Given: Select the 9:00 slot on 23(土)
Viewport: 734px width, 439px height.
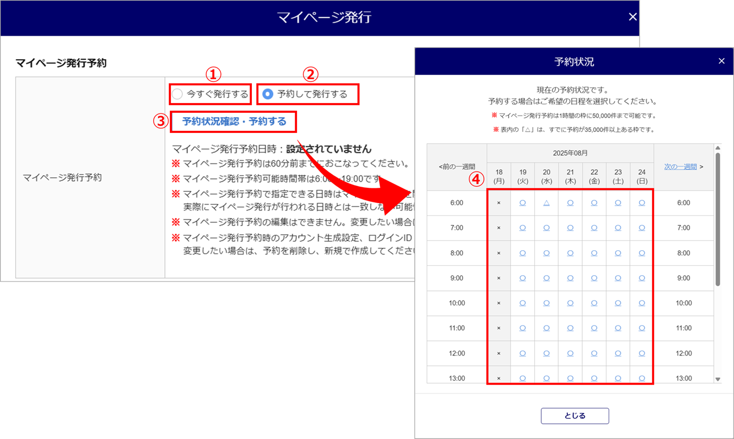Looking at the screenshot, I should pos(618,278).
